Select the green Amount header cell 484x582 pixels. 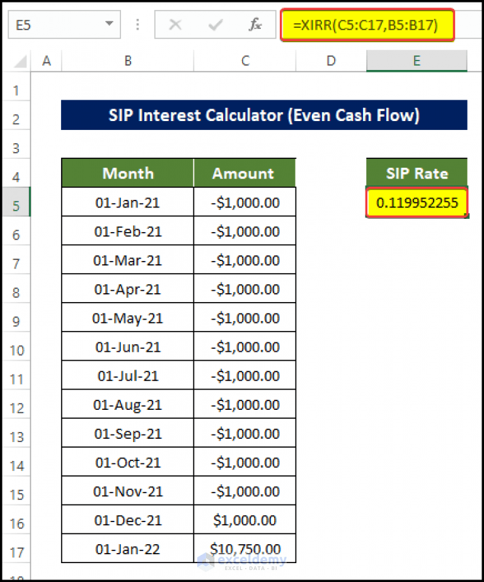(245, 173)
